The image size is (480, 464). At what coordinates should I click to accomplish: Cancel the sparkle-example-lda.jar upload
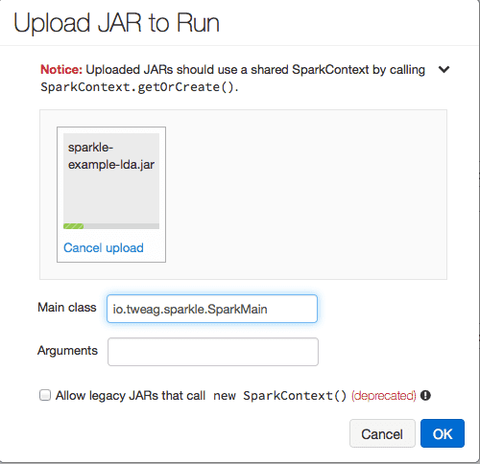coord(104,248)
